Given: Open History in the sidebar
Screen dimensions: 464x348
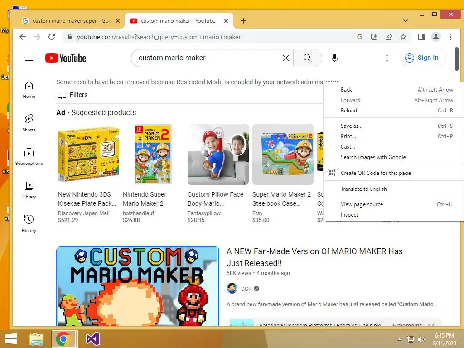Looking at the screenshot, I should (29, 224).
